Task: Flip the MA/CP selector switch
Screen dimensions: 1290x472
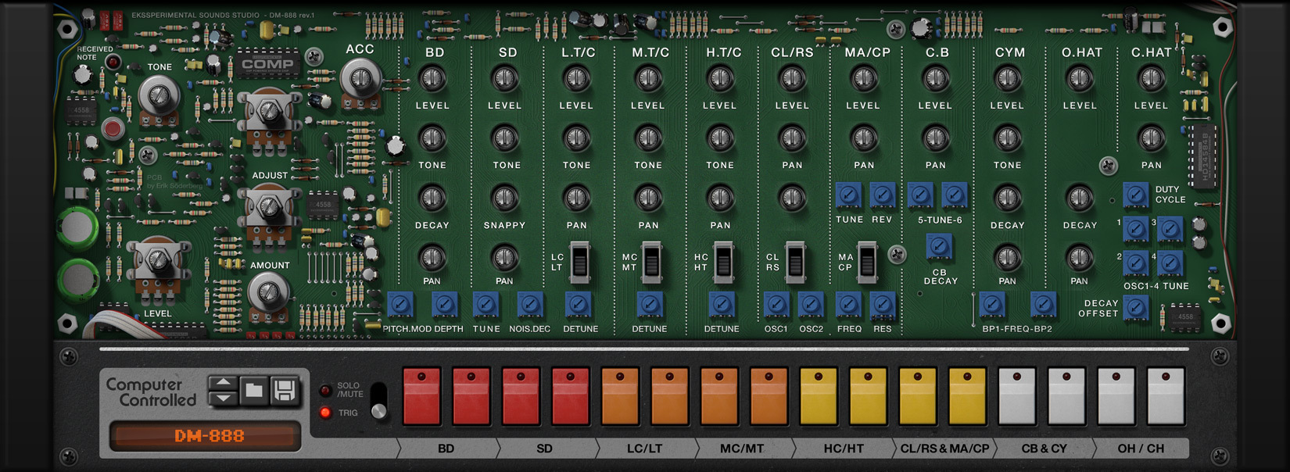Action: pos(867,262)
